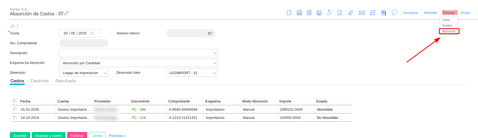Image resolution: width=478 pixels, height=138 pixels.
Task: Create a new document with the page-plus icon
Action: [x=289, y=13]
